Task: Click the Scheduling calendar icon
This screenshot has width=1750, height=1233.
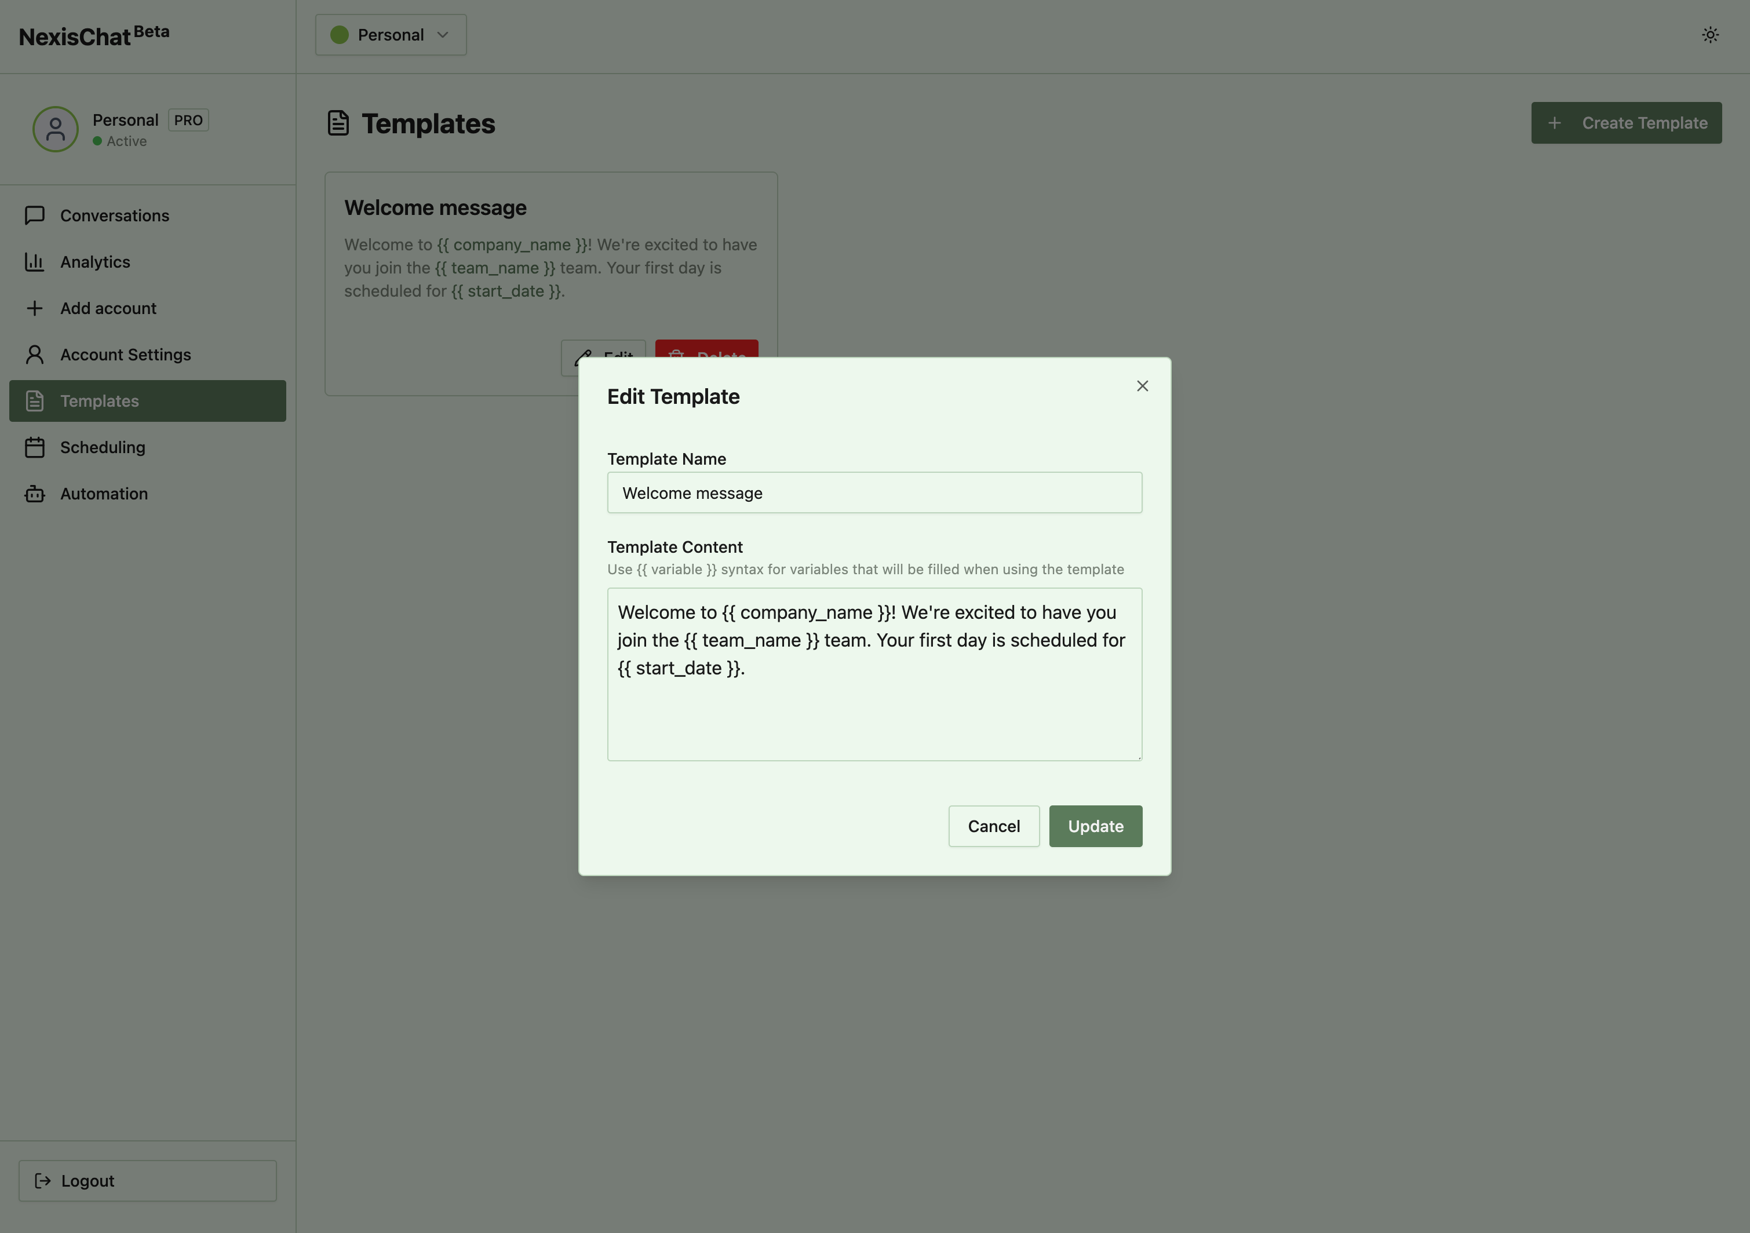Action: pos(34,447)
